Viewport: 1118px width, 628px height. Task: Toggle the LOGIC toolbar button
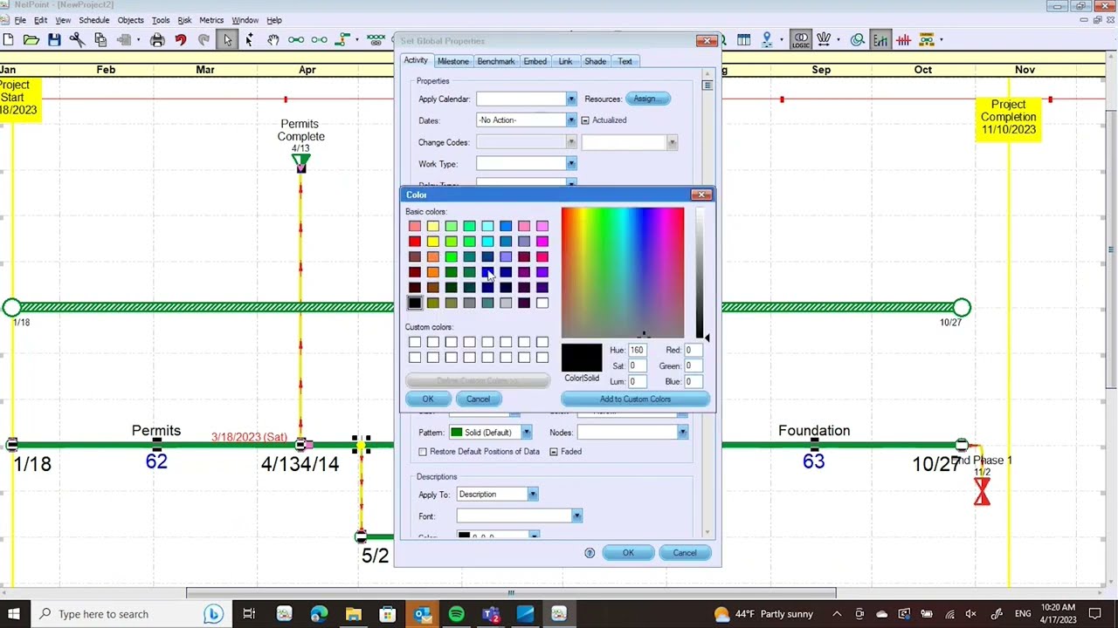pyautogui.click(x=801, y=39)
